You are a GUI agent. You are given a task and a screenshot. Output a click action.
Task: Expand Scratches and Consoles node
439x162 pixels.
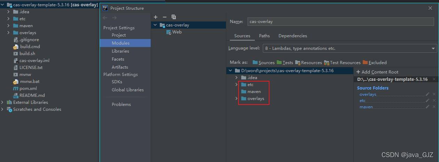click(3, 109)
